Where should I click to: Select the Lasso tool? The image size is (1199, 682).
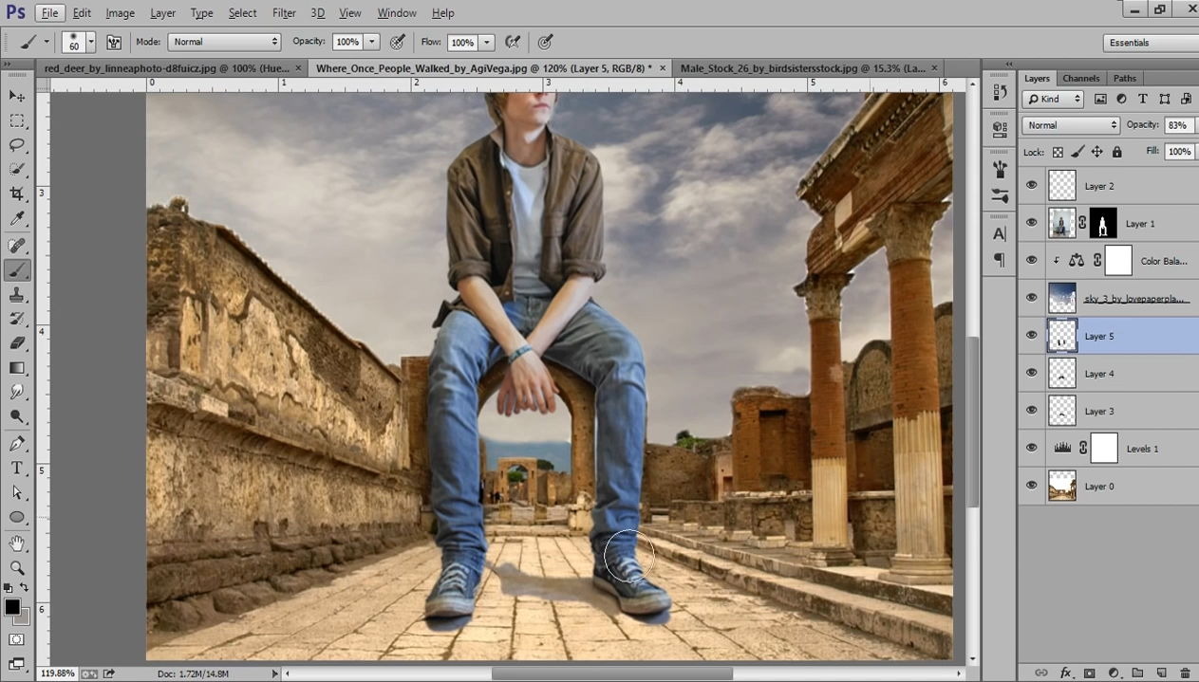coord(17,145)
